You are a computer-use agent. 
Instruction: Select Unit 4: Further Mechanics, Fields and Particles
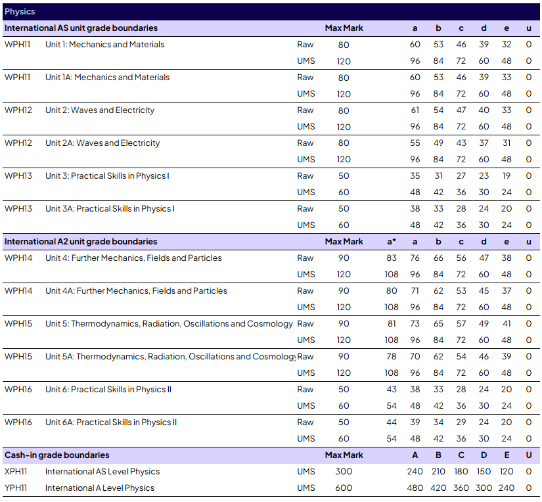[133, 258]
